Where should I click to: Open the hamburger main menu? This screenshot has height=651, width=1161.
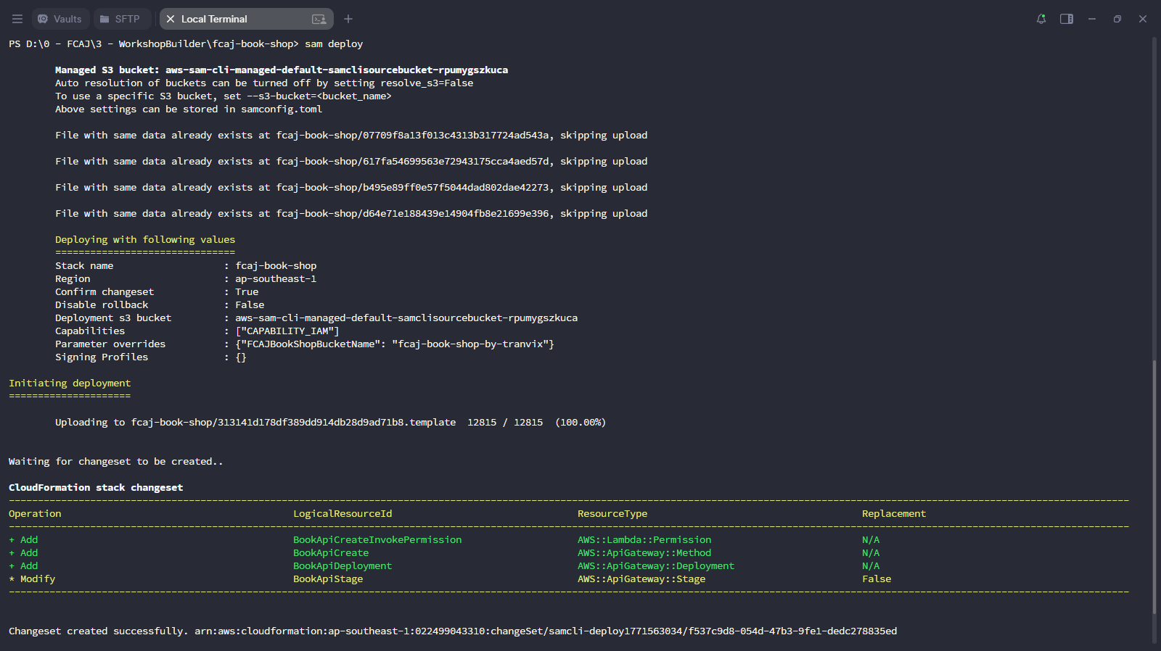(x=17, y=19)
